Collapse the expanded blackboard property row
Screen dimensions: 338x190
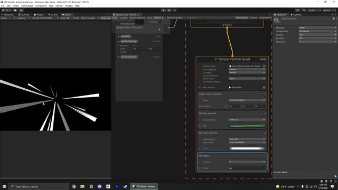tap(118, 41)
